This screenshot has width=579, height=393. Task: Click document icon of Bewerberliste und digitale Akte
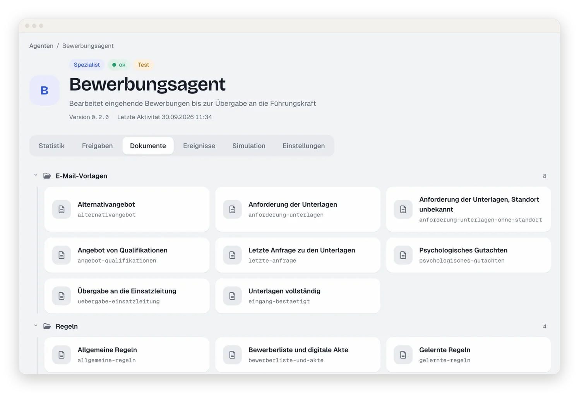pos(232,355)
